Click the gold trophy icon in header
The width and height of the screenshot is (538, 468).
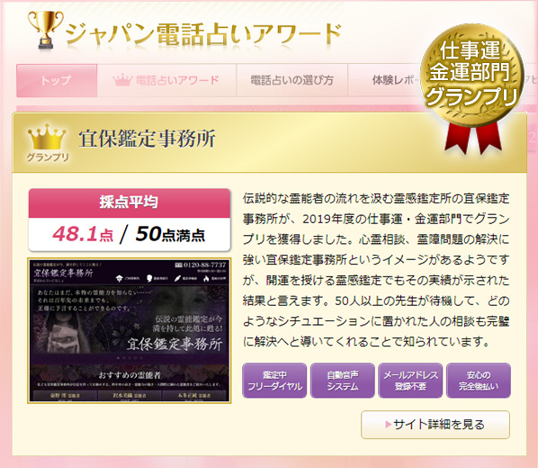coord(45,30)
